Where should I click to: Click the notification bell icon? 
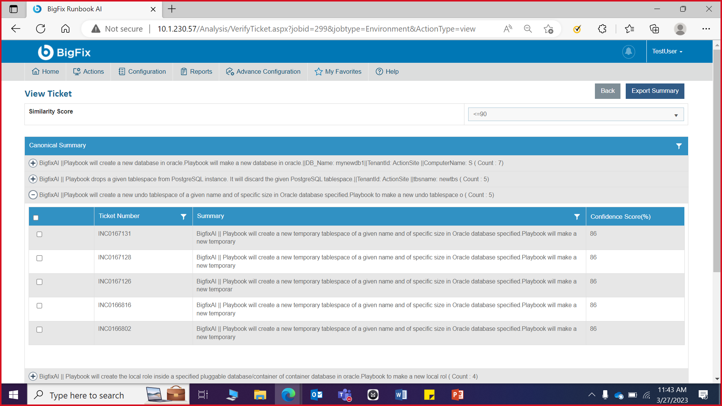[628, 52]
